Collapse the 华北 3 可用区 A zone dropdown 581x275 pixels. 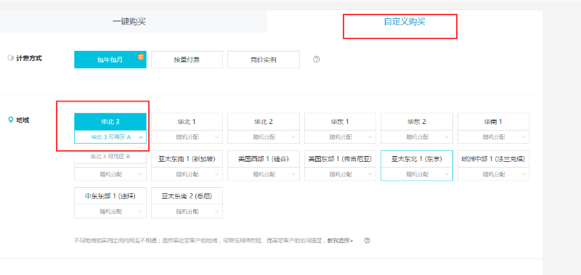click(110, 137)
